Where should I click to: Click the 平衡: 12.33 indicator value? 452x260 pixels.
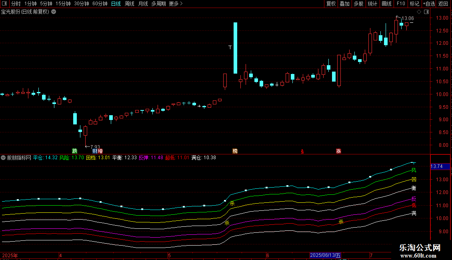[x=124, y=158]
